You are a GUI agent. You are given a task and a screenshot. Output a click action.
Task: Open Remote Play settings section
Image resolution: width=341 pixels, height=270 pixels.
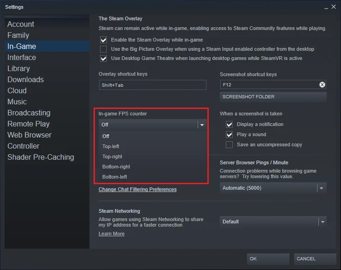[x=47, y=124]
